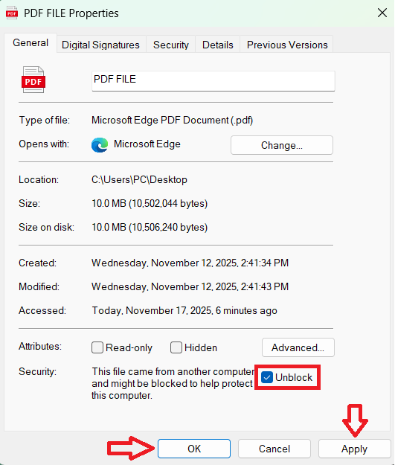Viewport: 395px width, 465px height.
Task: Click the Created date ending 2:41:34 PM
Action: [x=190, y=263]
